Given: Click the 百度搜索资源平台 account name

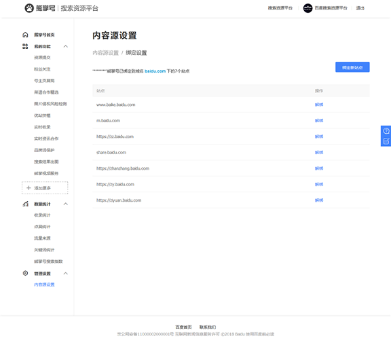Looking at the screenshot, I should (331, 8).
